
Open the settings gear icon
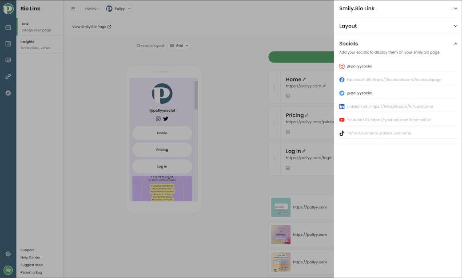tap(8, 254)
